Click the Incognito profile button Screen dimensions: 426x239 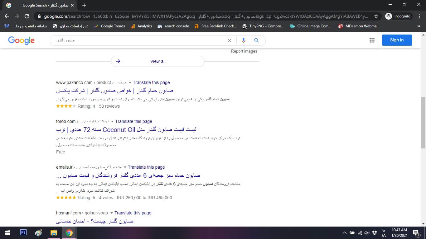pyautogui.click(x=399, y=16)
